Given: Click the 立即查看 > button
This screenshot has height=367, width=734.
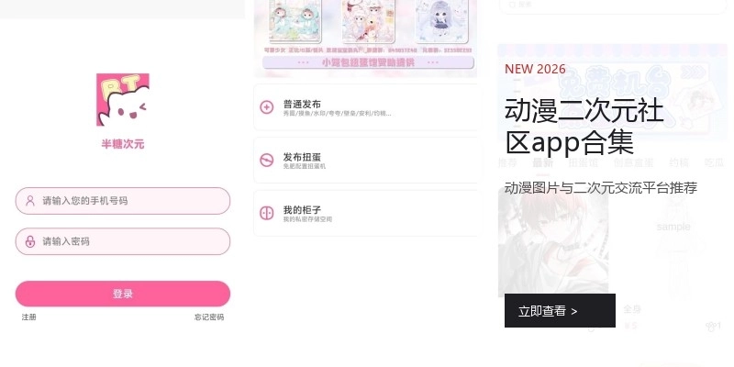Looking at the screenshot, I should point(560,311).
